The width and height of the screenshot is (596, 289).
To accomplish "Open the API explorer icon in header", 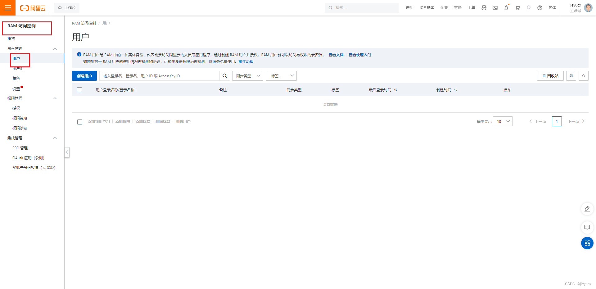I will [484, 8].
